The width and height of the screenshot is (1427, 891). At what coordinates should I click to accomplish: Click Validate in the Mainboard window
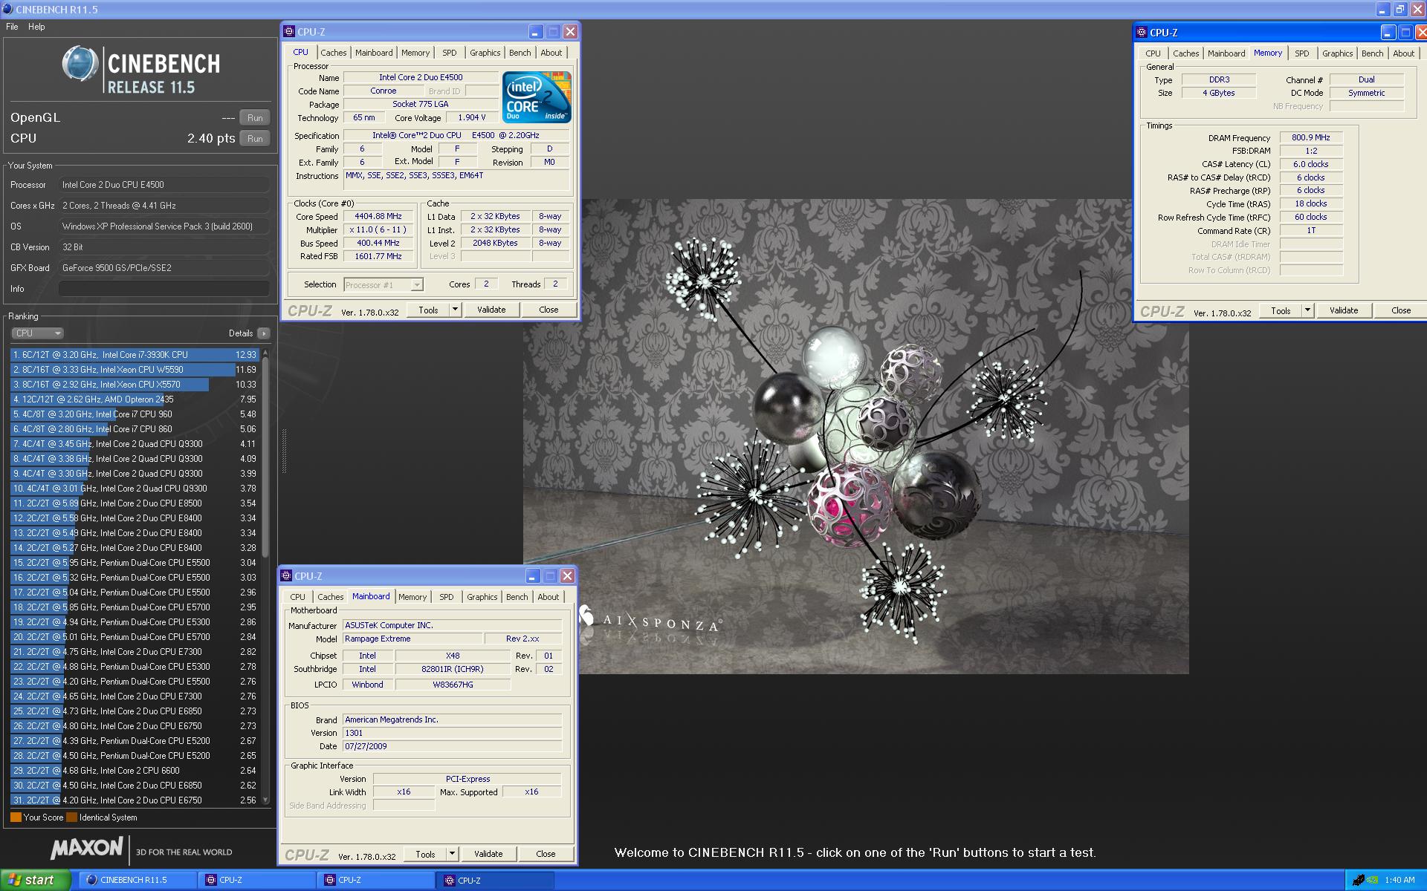pos(488,854)
